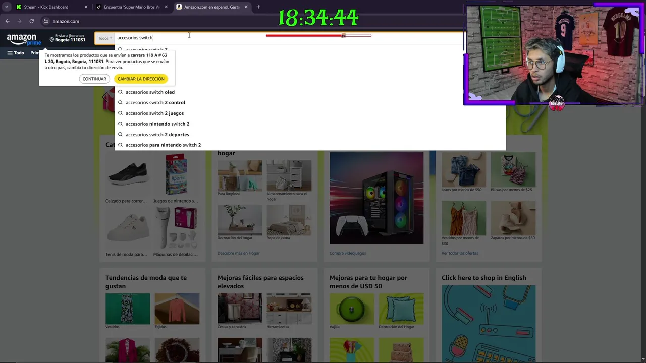
Task: Open Vajilla green pot thumbnail
Action: click(x=352, y=309)
